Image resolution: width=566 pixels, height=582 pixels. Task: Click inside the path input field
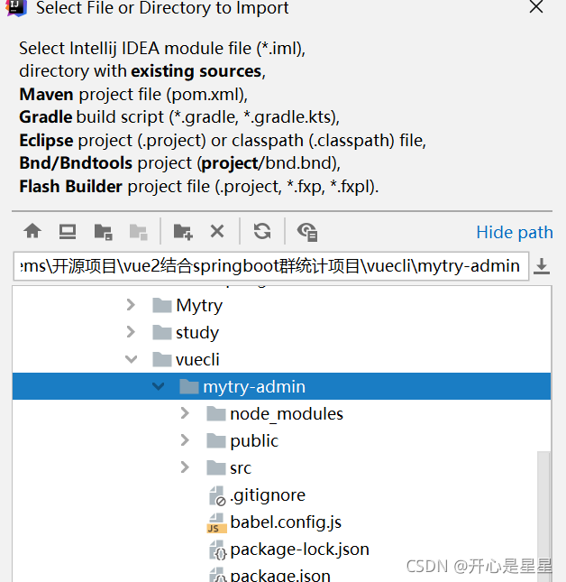(271, 266)
